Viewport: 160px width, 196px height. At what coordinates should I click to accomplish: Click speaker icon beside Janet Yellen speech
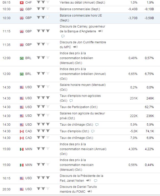[88, 180]
